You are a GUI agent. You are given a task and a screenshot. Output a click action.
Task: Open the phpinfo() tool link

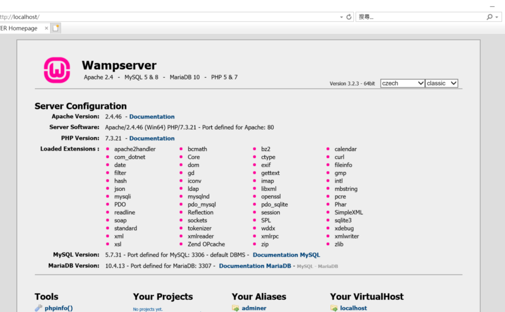pyautogui.click(x=59, y=308)
